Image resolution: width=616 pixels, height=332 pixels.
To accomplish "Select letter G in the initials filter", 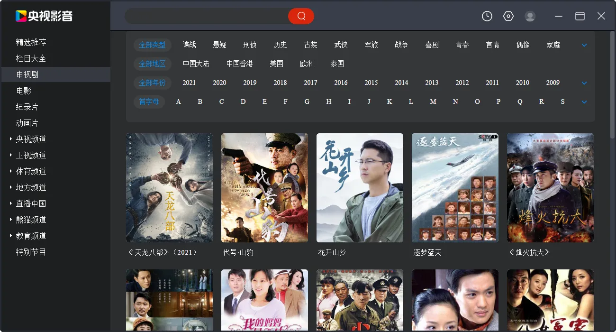I will 307,101.
